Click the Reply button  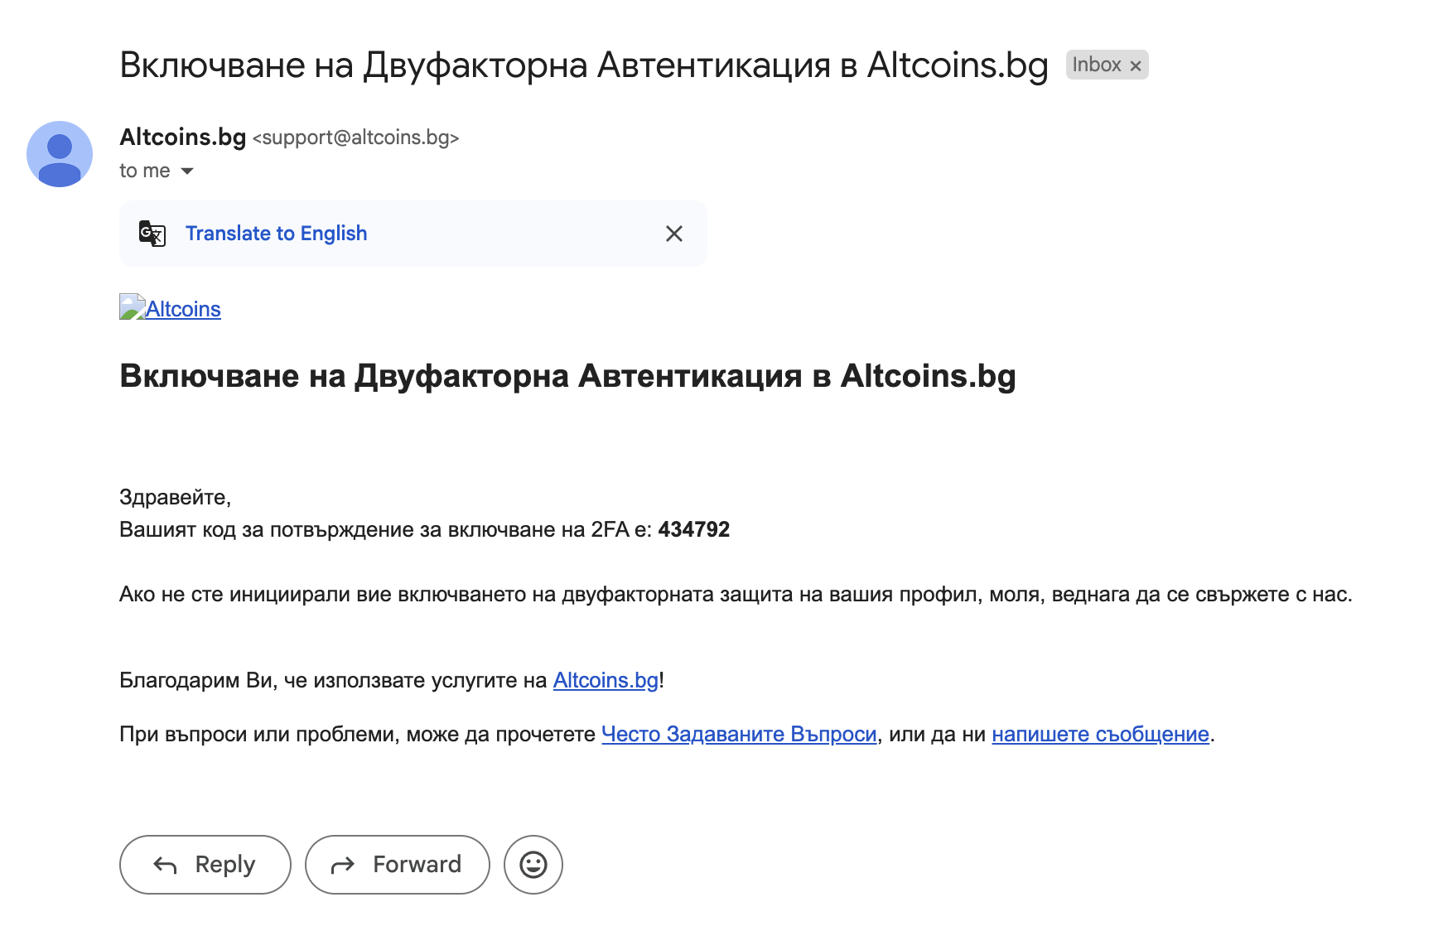[x=205, y=865]
